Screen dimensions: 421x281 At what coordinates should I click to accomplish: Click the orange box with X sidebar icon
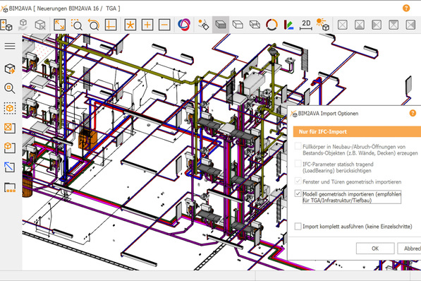point(10,128)
